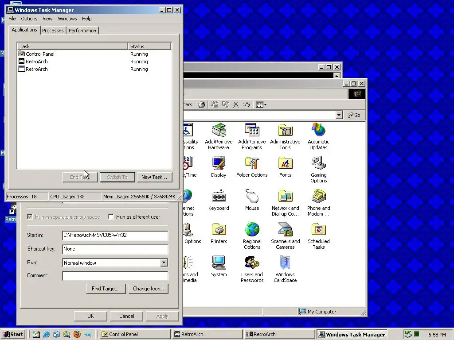The height and width of the screenshot is (340, 454).
Task: Click the empty Comment field
Action: click(115, 276)
